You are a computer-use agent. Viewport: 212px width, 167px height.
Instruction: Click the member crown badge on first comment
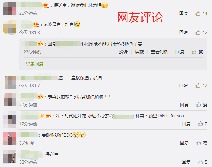coord(46,5)
